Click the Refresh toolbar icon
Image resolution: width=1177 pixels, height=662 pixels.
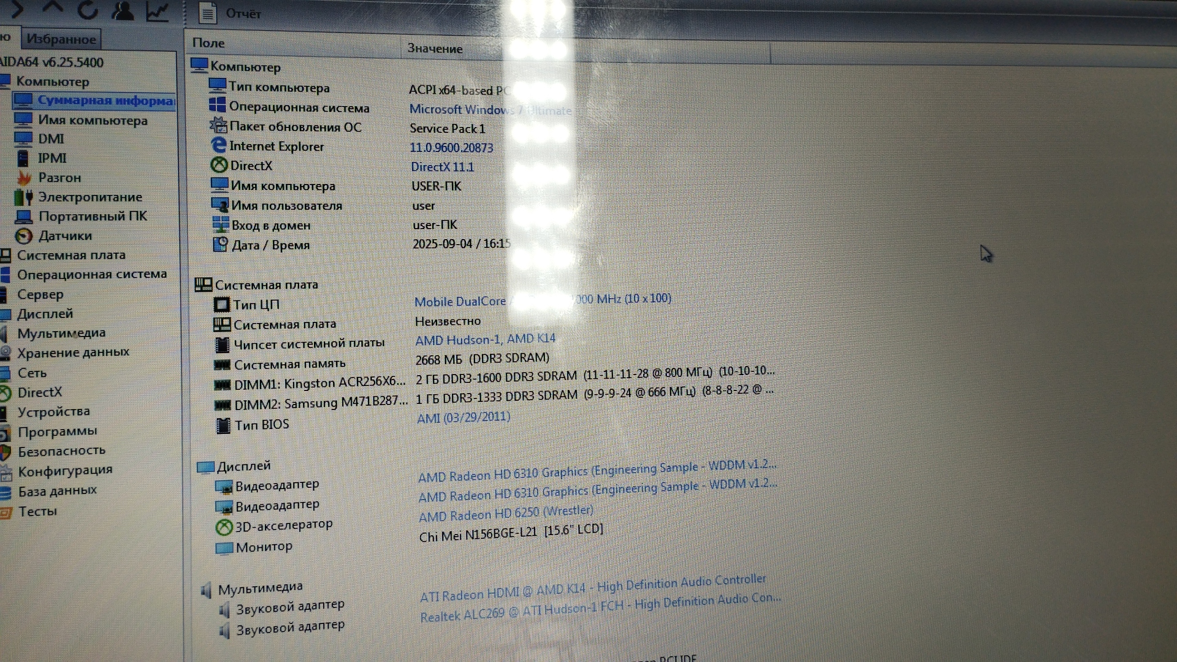[x=88, y=9]
